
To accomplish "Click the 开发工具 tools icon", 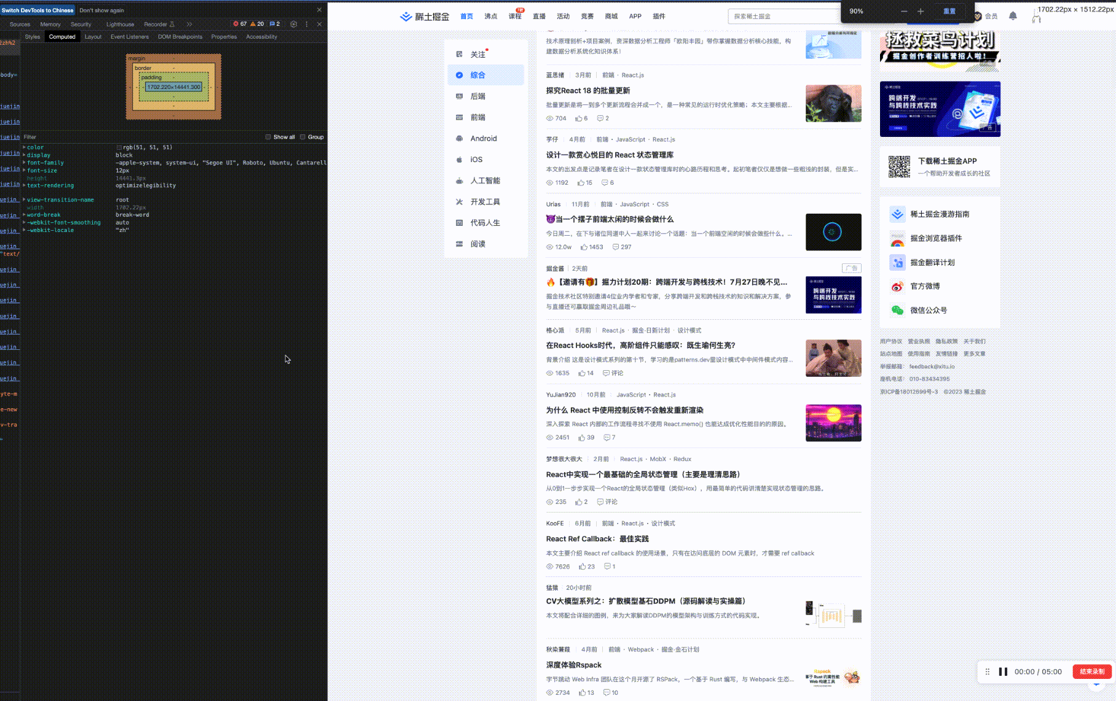I will [459, 202].
